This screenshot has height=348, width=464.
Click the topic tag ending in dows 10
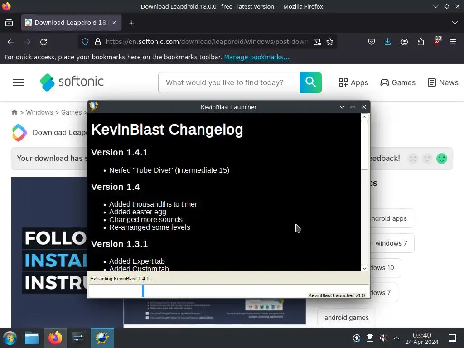pyautogui.click(x=385, y=268)
